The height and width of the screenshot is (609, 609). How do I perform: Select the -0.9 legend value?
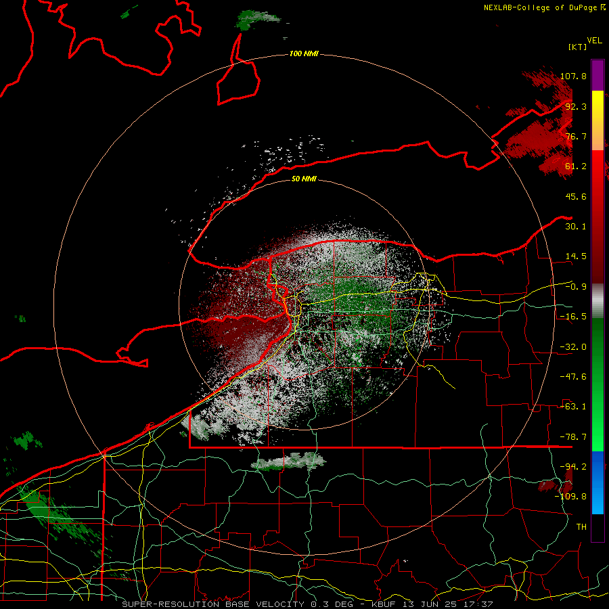click(x=576, y=287)
